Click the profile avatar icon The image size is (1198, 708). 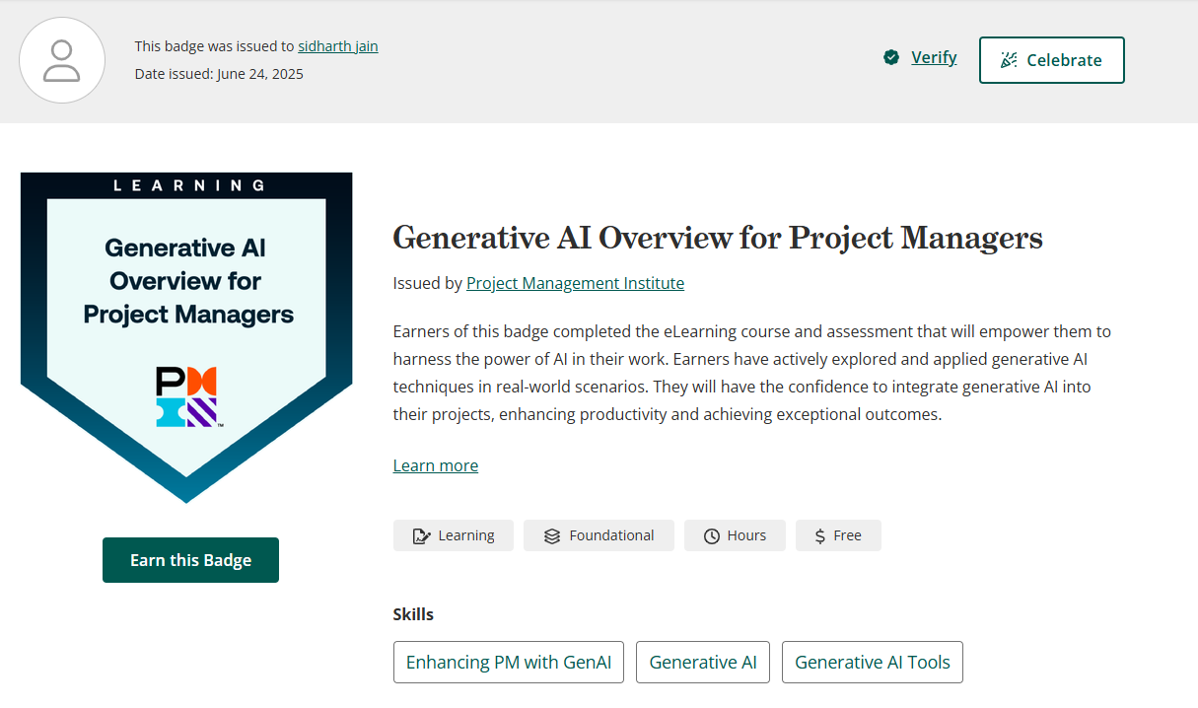point(62,60)
